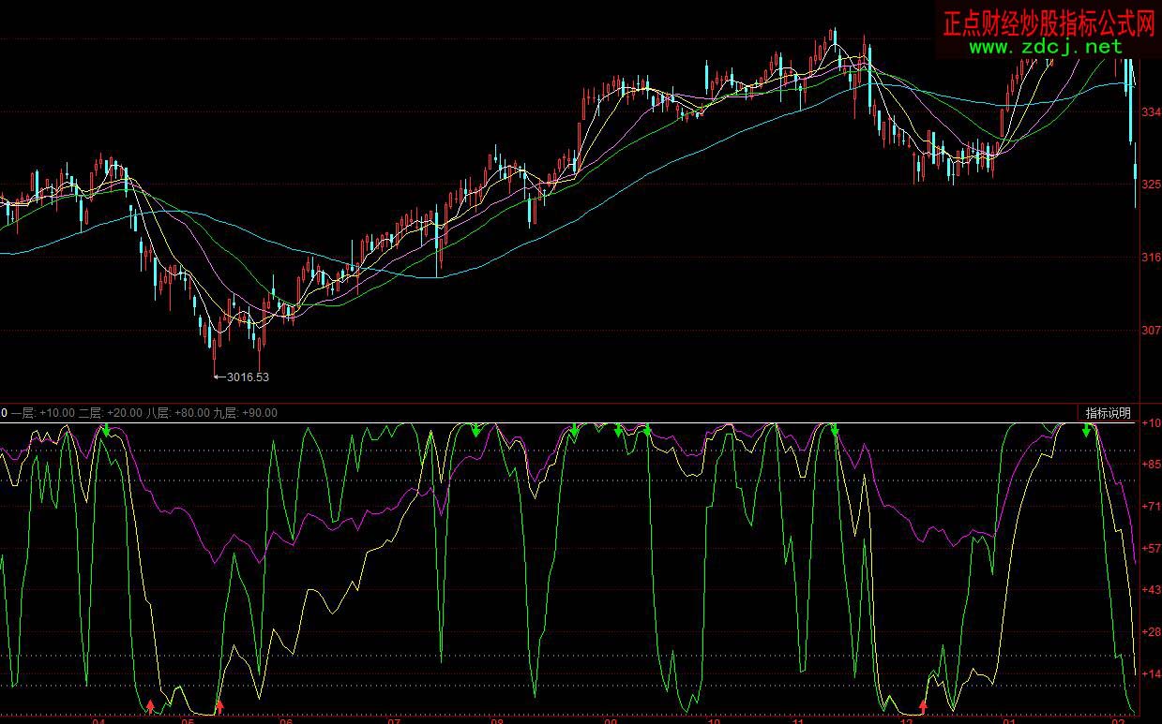Click the +57 indicator axis label
This screenshot has height=724, width=1162.
click(1148, 548)
